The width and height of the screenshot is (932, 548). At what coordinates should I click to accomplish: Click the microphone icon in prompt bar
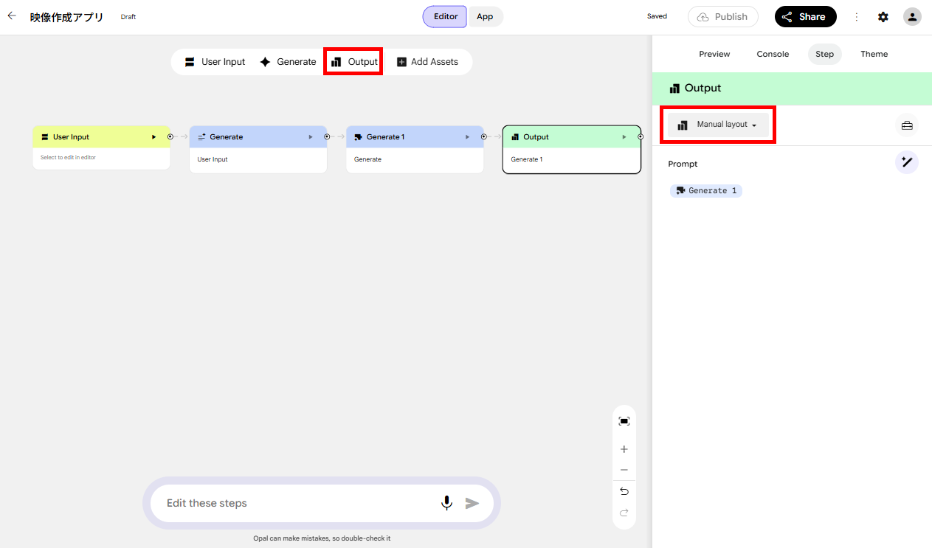coord(446,503)
